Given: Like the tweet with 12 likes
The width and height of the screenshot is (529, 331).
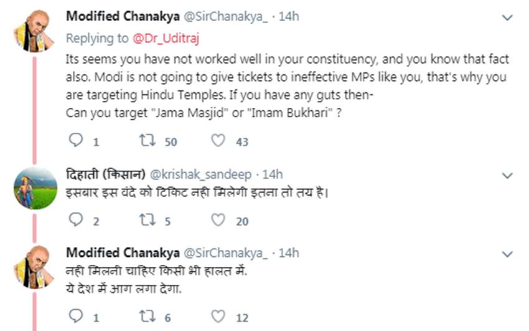Looking at the screenshot, I should tap(218, 317).
